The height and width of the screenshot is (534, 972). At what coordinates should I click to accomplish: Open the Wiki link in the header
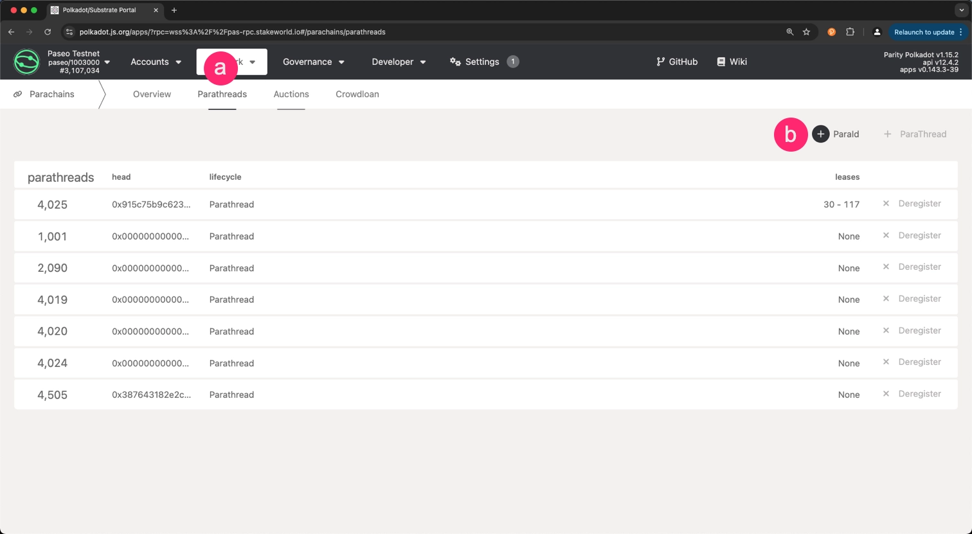click(x=732, y=62)
